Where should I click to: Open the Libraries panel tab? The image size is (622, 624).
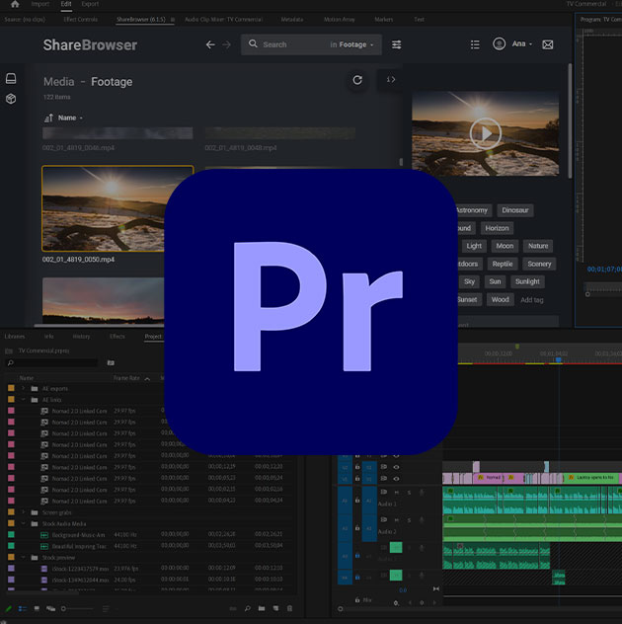click(x=15, y=337)
